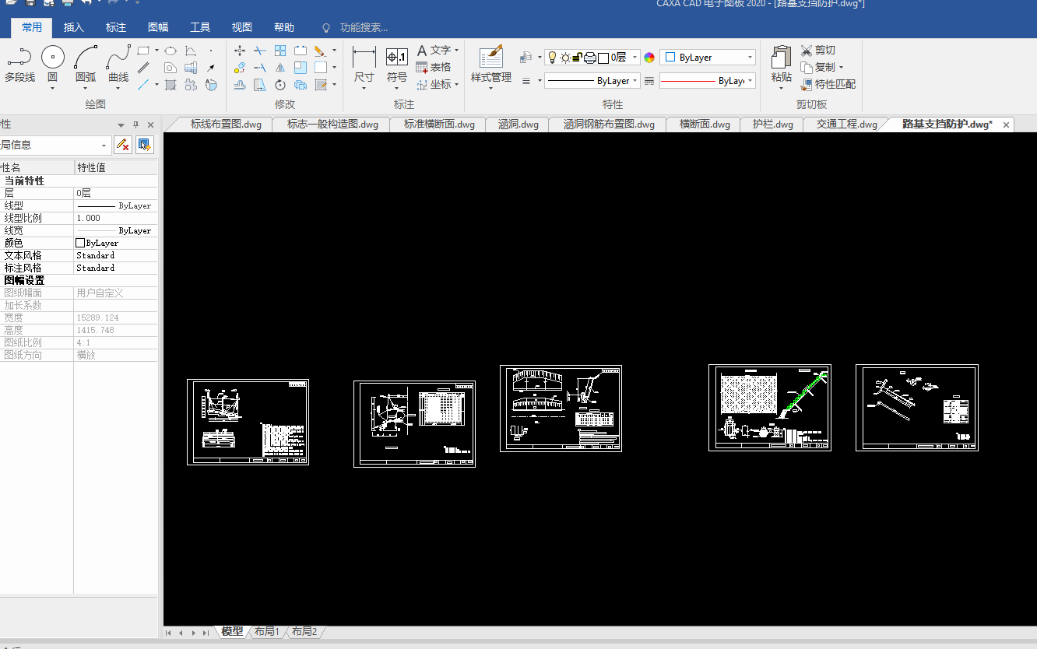The image size is (1037, 649).
Task: Open the 符号 symbol tool
Action: point(397,64)
